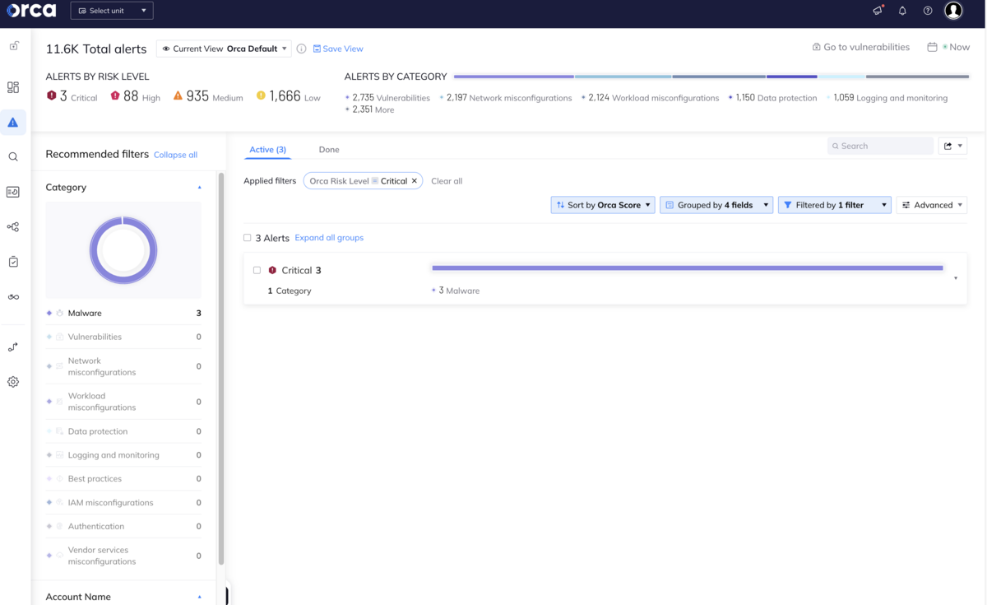Collapse the Category filter section

[199, 188]
